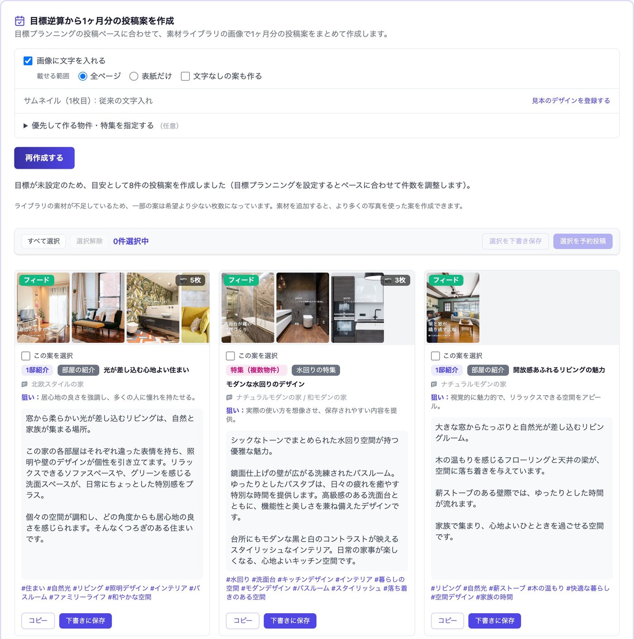The image size is (634, 639).
Task: Open 見本のデザインを登録する link
Action: pos(571,101)
